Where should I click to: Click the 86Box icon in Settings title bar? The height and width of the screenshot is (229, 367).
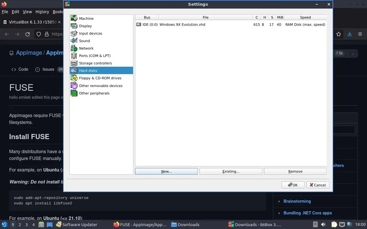point(67,4)
